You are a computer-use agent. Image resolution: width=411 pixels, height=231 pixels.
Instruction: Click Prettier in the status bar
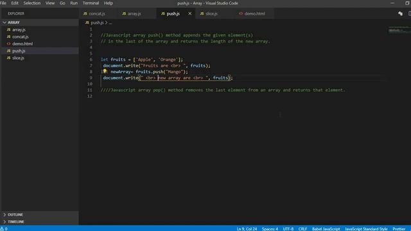399,228
